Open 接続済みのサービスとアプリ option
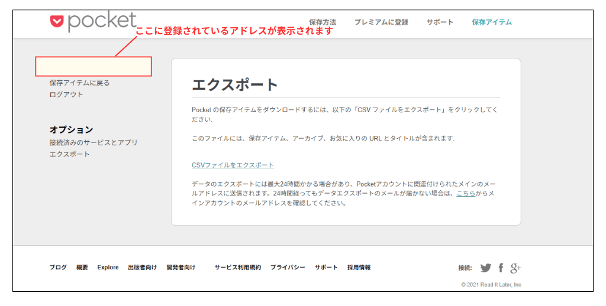 click(x=94, y=142)
